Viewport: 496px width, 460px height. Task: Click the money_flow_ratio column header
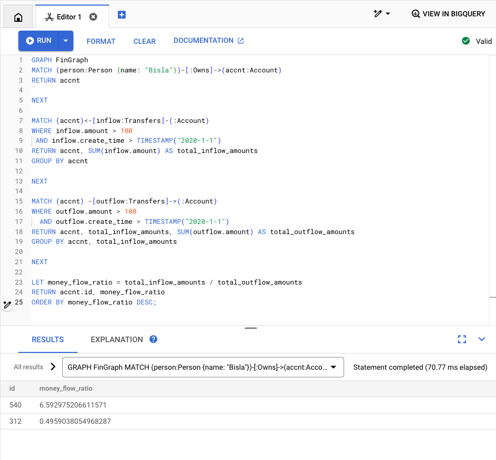(66, 389)
